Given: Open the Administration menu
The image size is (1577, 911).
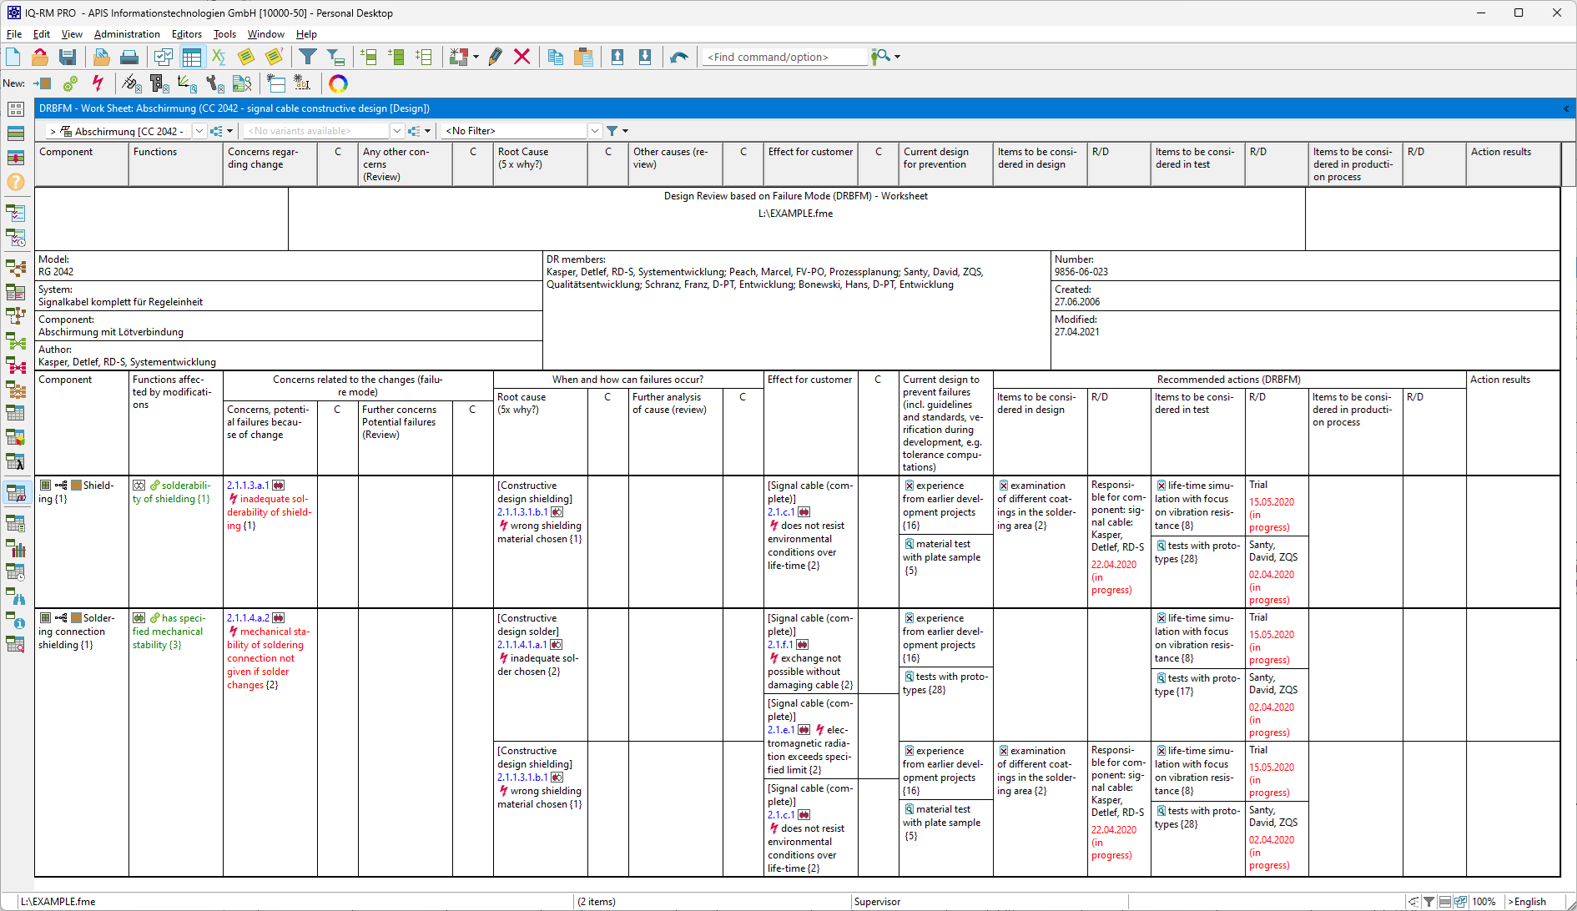Looking at the screenshot, I should click(127, 34).
